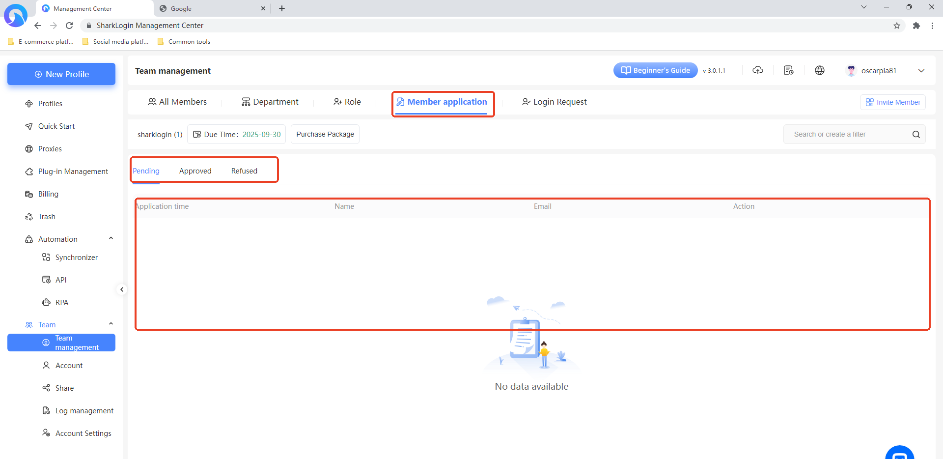Expand the oscarpia81 account dropdown

921,71
